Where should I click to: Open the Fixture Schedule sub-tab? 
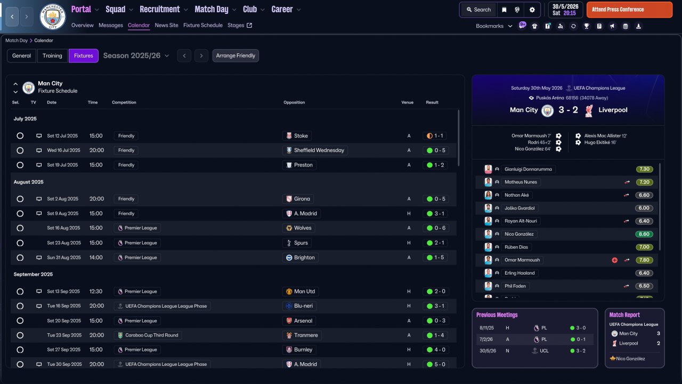[x=203, y=25]
